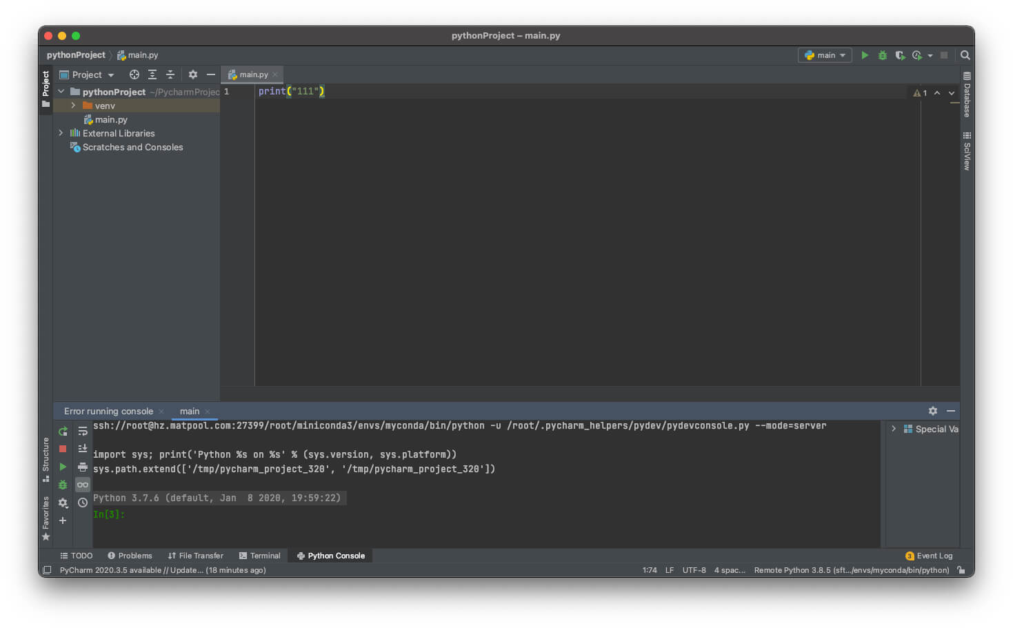Toggle tool window bars square icon
The height and width of the screenshot is (628, 1013).
point(47,570)
